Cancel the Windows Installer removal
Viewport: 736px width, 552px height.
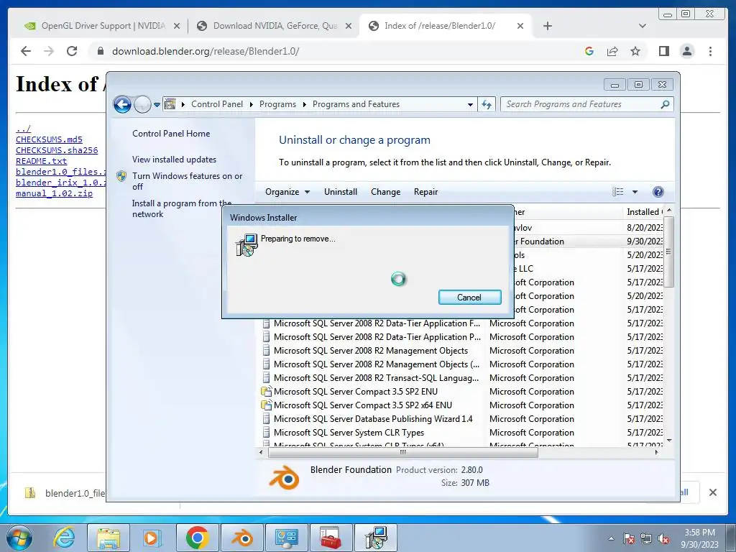click(469, 297)
